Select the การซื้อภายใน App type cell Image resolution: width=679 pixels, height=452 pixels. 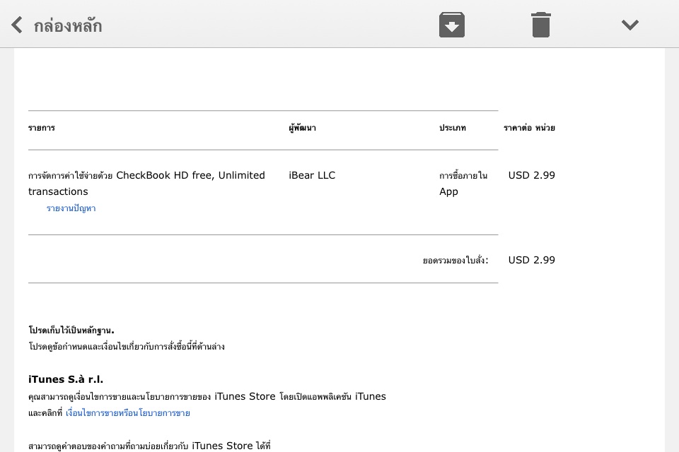pos(463,183)
